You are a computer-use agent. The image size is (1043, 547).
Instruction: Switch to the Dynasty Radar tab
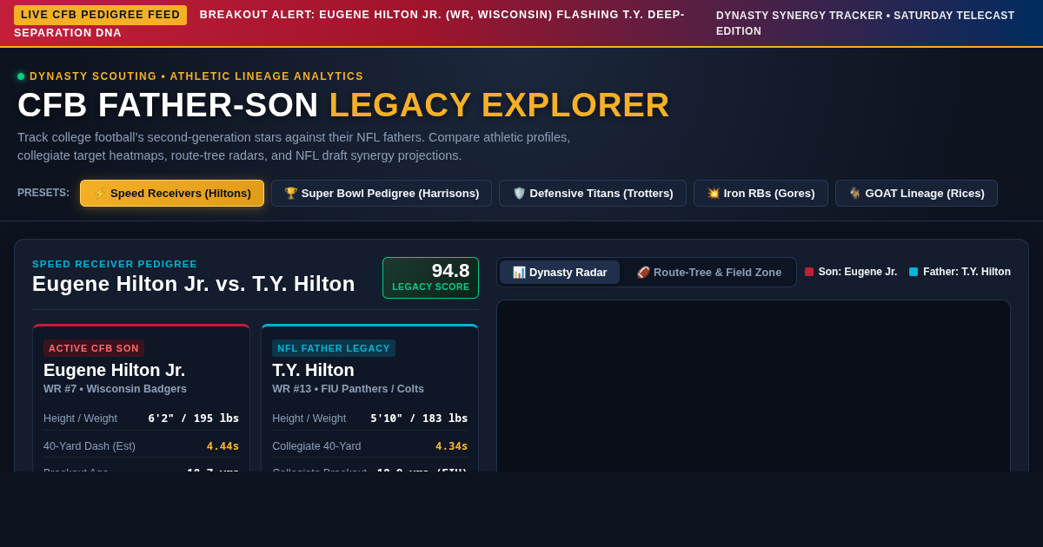pyautogui.click(x=560, y=272)
